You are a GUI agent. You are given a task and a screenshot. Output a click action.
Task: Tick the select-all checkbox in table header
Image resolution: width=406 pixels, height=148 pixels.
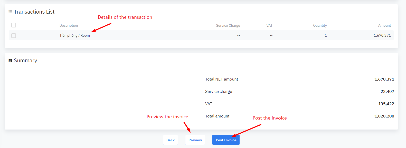click(14, 25)
